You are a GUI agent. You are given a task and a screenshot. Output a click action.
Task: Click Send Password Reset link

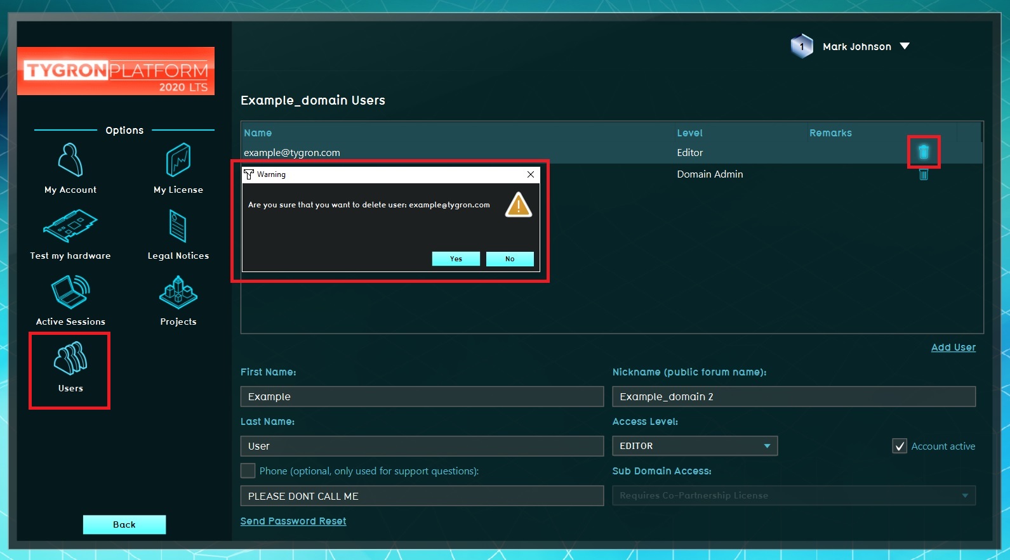pos(293,521)
